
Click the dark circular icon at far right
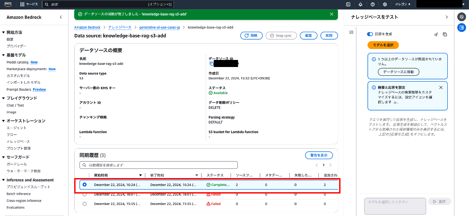click(461, 17)
